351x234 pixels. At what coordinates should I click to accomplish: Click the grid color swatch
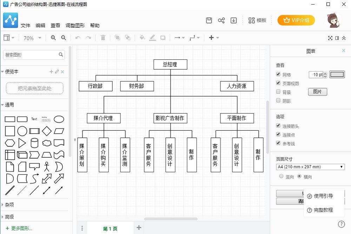click(x=337, y=74)
